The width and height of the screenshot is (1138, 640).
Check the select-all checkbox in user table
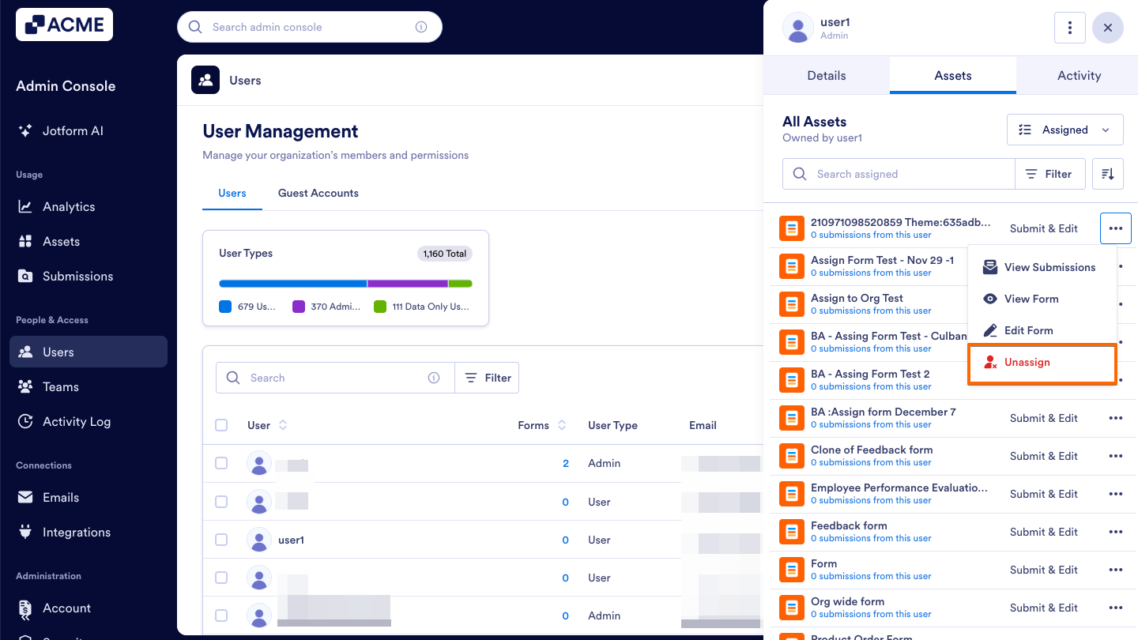point(221,424)
